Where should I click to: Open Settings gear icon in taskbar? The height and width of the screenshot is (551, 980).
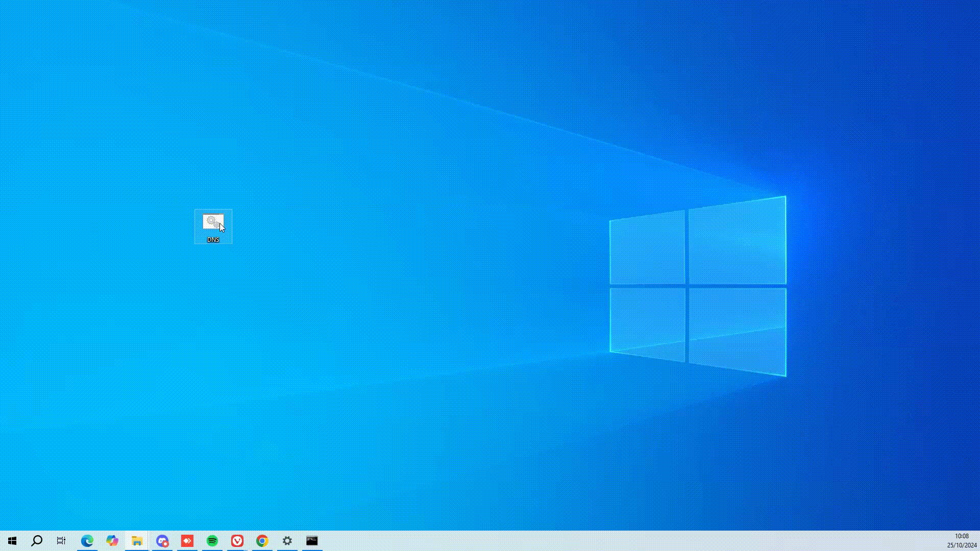tap(287, 541)
